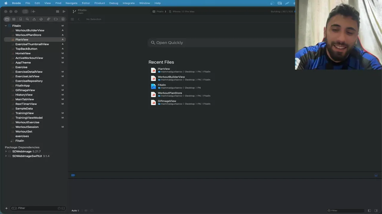Click the Run play button
382x214 pixels.
pos(64,11)
